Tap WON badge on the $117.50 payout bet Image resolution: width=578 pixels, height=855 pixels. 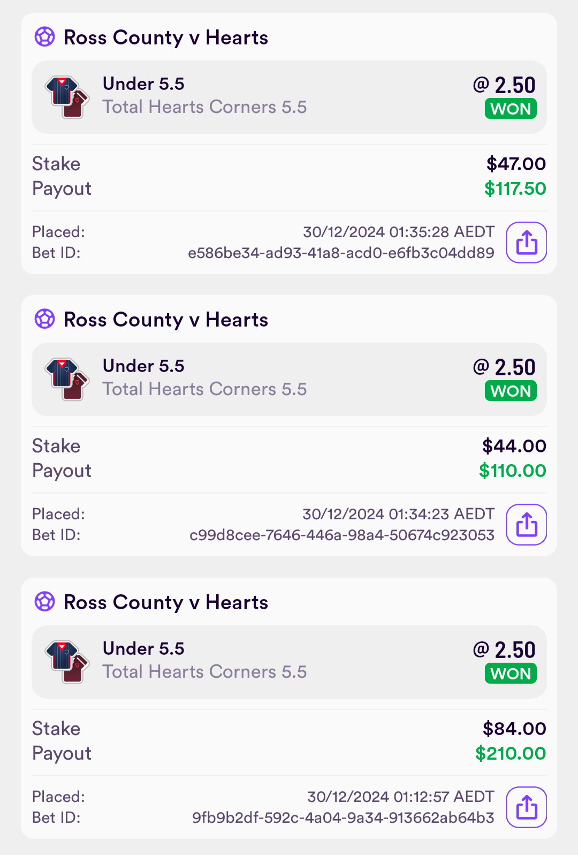[511, 109]
